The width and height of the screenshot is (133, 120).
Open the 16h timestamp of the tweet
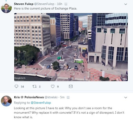tap(60, 4)
